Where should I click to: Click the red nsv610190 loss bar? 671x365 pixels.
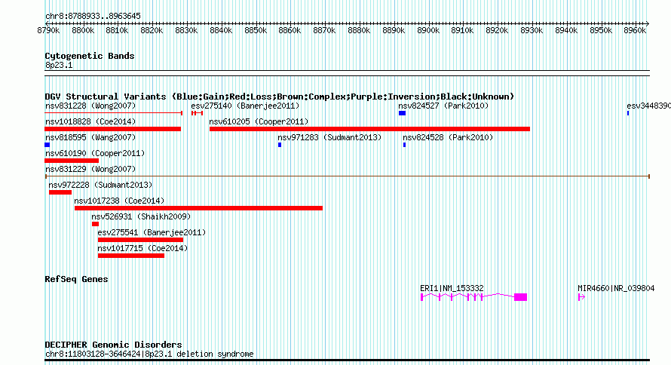72,161
